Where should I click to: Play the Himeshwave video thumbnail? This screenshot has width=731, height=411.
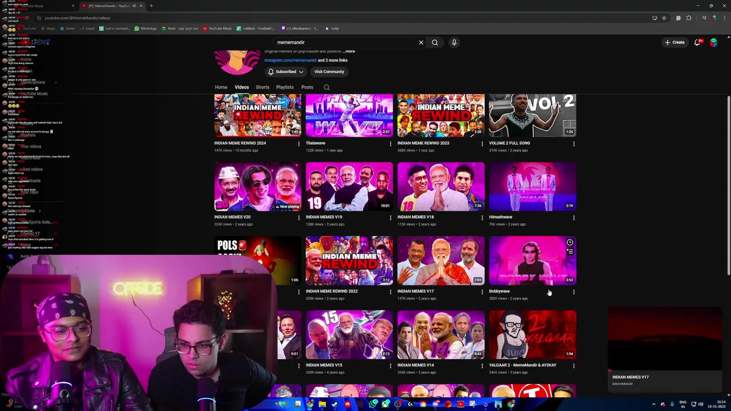coord(532,187)
